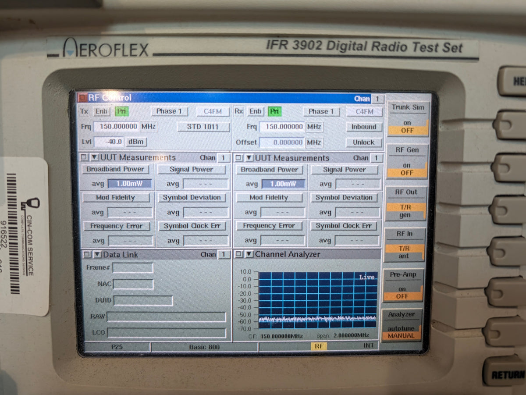526x395 pixels.
Task: Click the Channel Analyzer panel square icon
Action: coord(238,254)
